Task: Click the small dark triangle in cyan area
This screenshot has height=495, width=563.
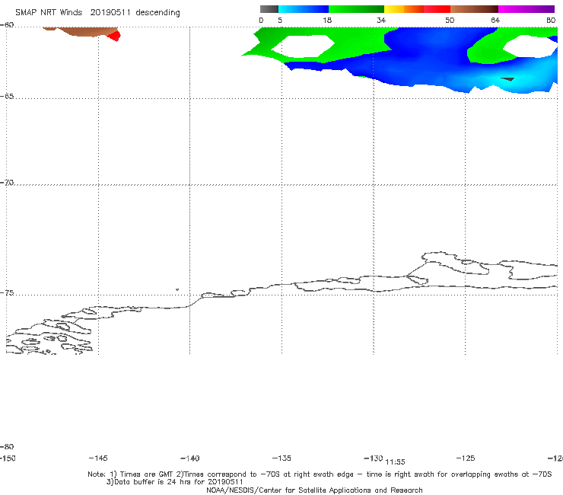Action: (507, 79)
